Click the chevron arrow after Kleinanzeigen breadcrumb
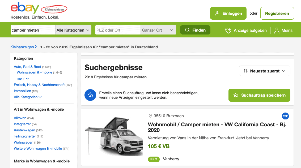 36,47
